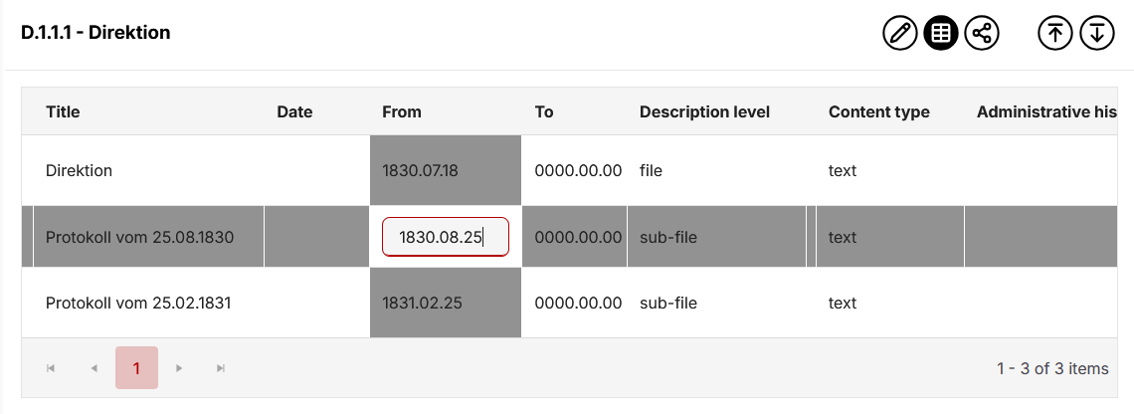The image size is (1134, 414).
Task: Click the pencil edit icon
Action: tap(899, 33)
